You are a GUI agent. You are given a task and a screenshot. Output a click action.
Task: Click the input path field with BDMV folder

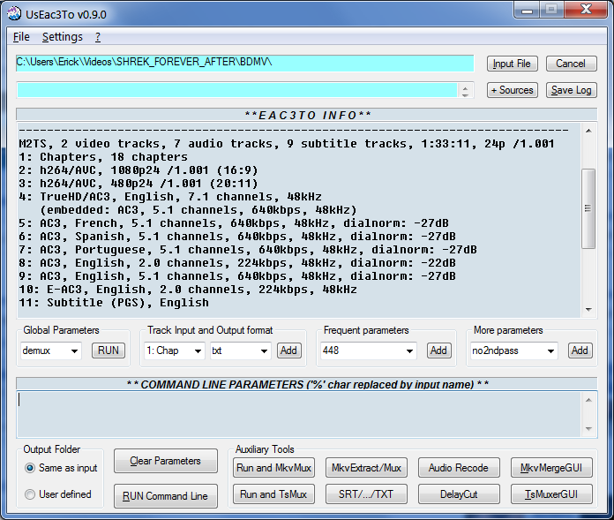[x=244, y=63]
